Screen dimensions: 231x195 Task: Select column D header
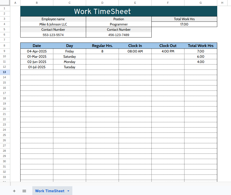point(102,3)
